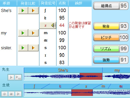Click the red comment この発音は練習が必要です

[x=80, y=25]
